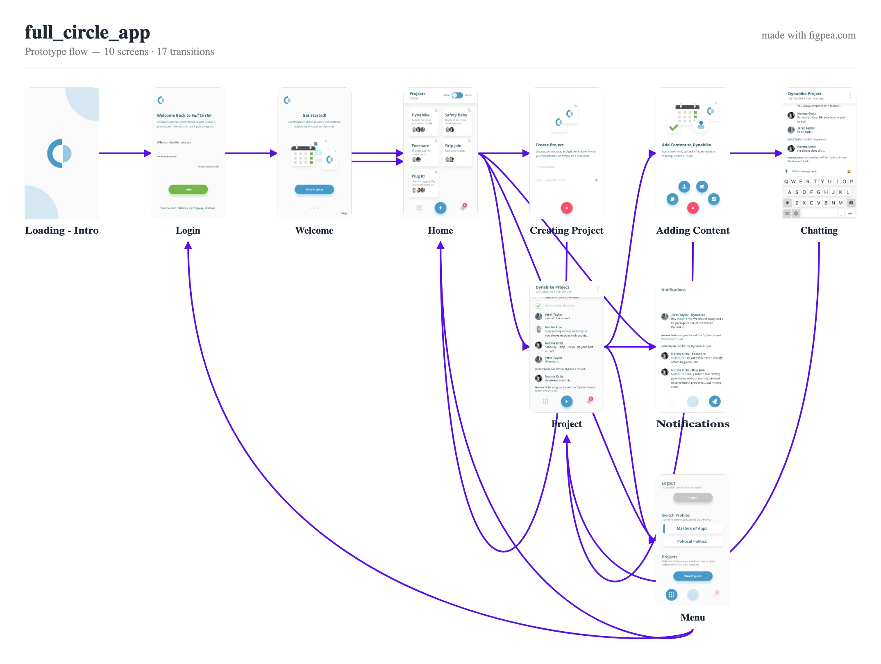Click 'Adding Content' screen label
881x664 pixels.
click(693, 230)
